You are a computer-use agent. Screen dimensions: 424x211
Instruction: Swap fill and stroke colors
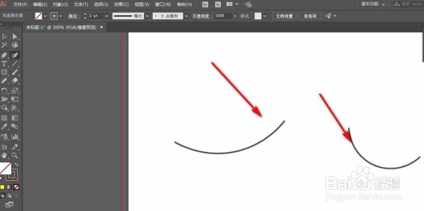click(x=16, y=164)
